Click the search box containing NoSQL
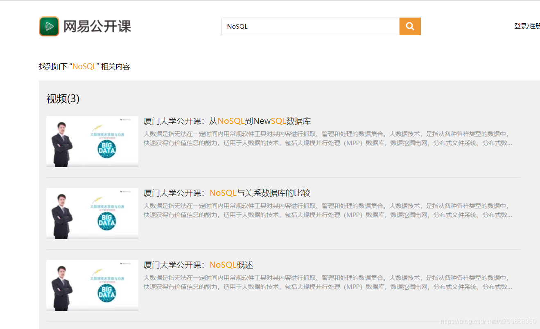 tap(310, 26)
